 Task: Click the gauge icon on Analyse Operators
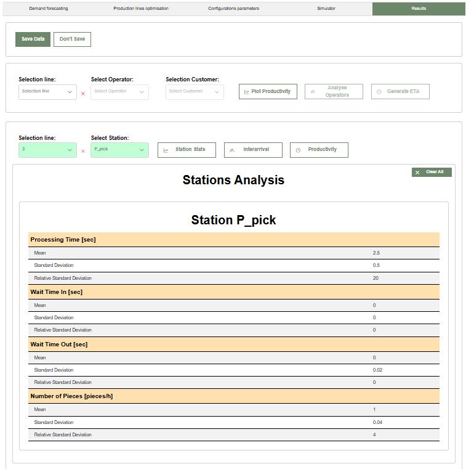pos(313,92)
